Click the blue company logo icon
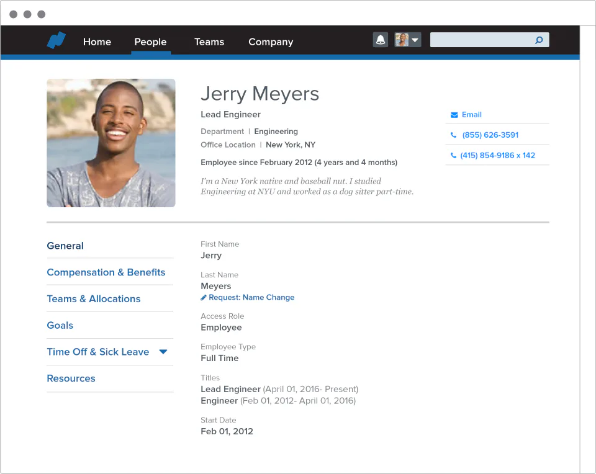 [x=55, y=39]
